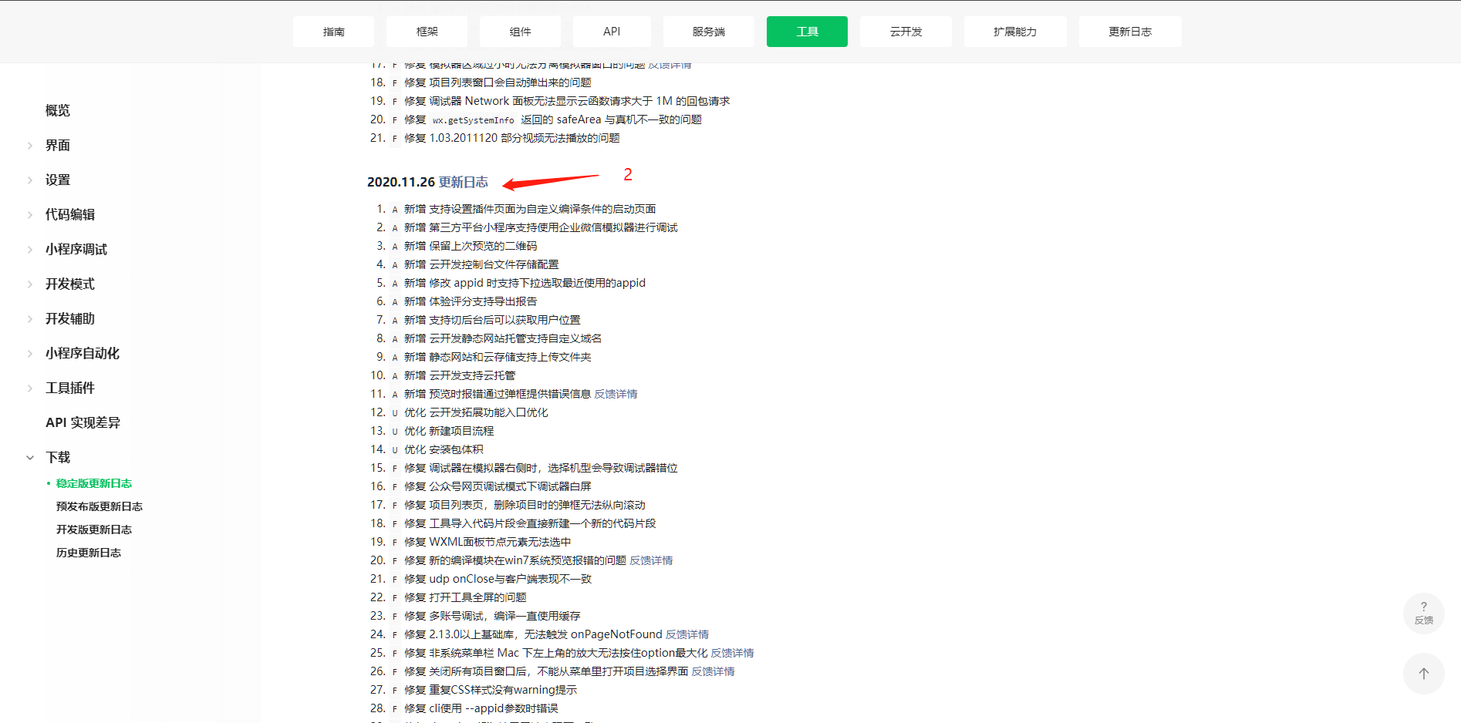Image resolution: width=1461 pixels, height=723 pixels.
Task: Click text 修复 udp onClose与客户端表现不一致
Action: 498,579
